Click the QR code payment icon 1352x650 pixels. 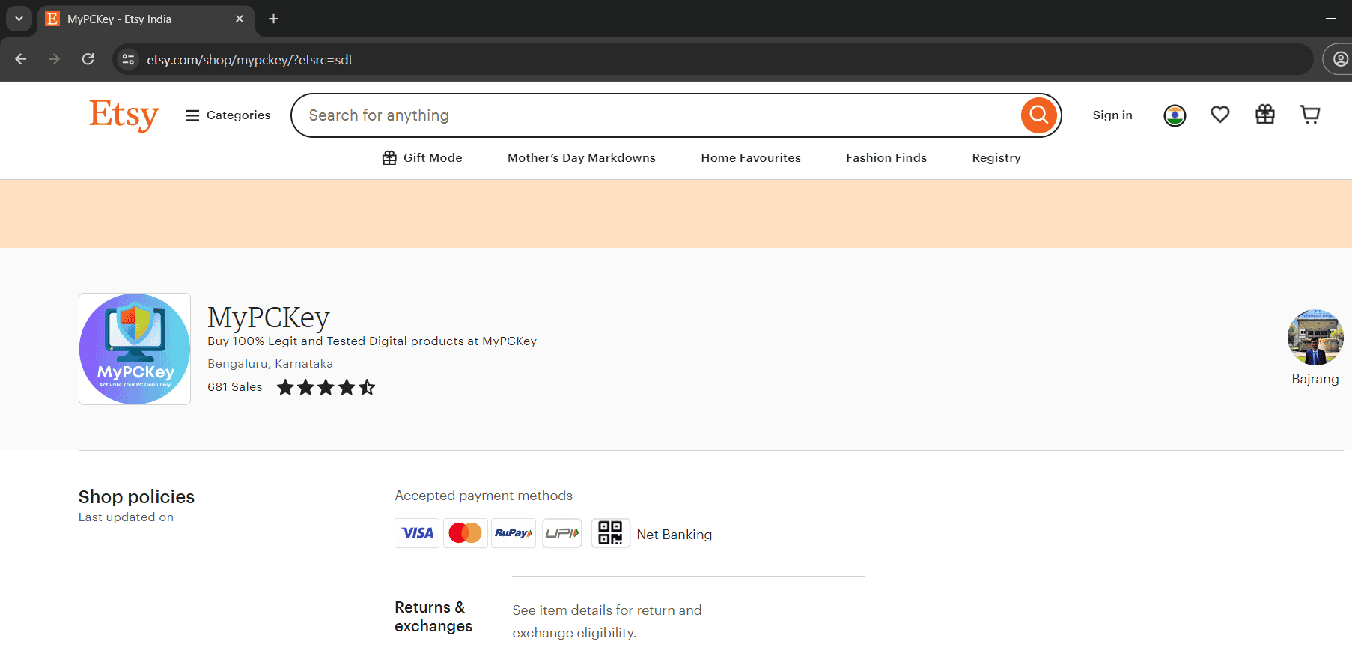tap(610, 533)
